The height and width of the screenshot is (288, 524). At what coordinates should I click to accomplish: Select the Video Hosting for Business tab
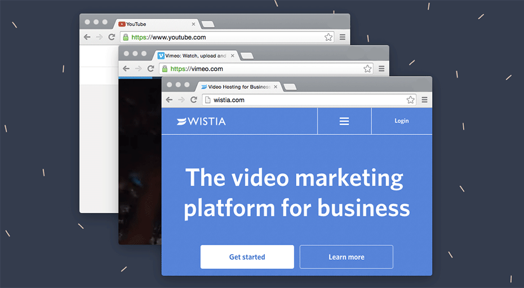point(239,87)
